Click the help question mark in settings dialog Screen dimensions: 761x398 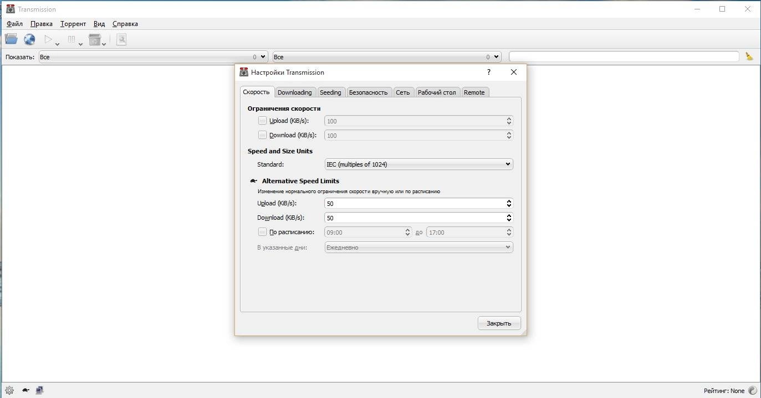(x=488, y=72)
